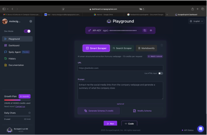
Task: Click Generate Schema (1 credit) button
Action: (x=99, y=111)
